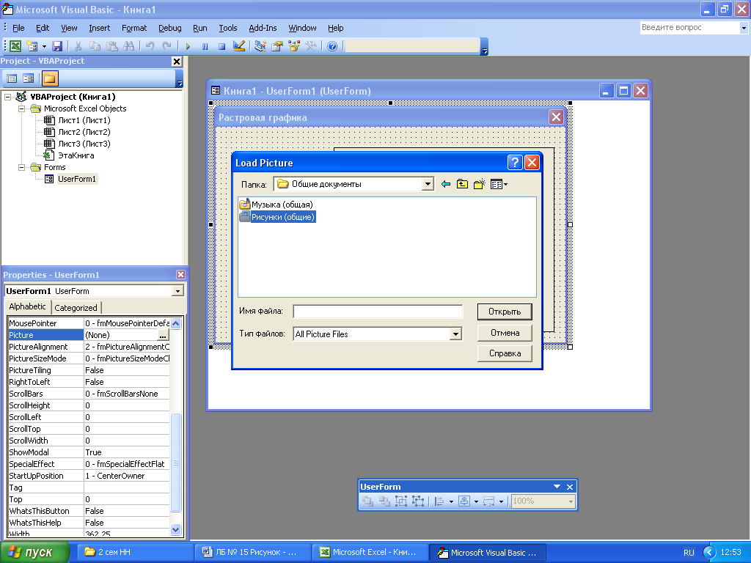The image size is (751, 563).
Task: Click the Create New Folder icon
Action: point(480,184)
